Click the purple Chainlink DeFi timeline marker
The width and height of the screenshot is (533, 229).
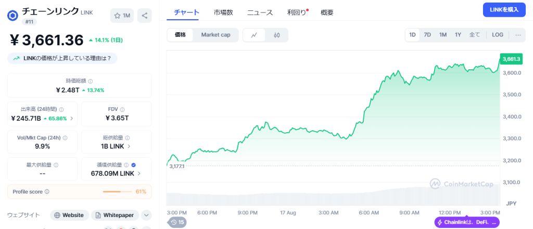click(x=467, y=222)
